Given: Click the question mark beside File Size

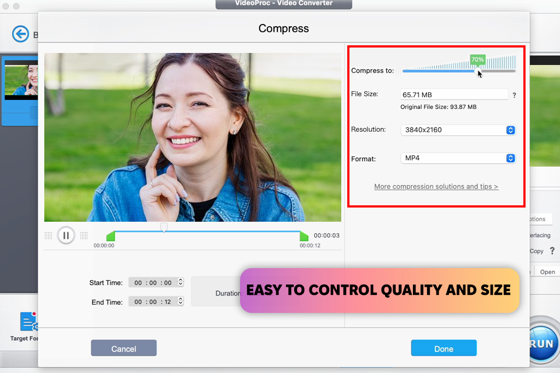Looking at the screenshot, I should pyautogui.click(x=514, y=95).
